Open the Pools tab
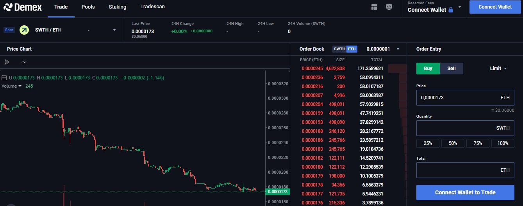This screenshot has width=523, height=206. pyautogui.click(x=88, y=7)
